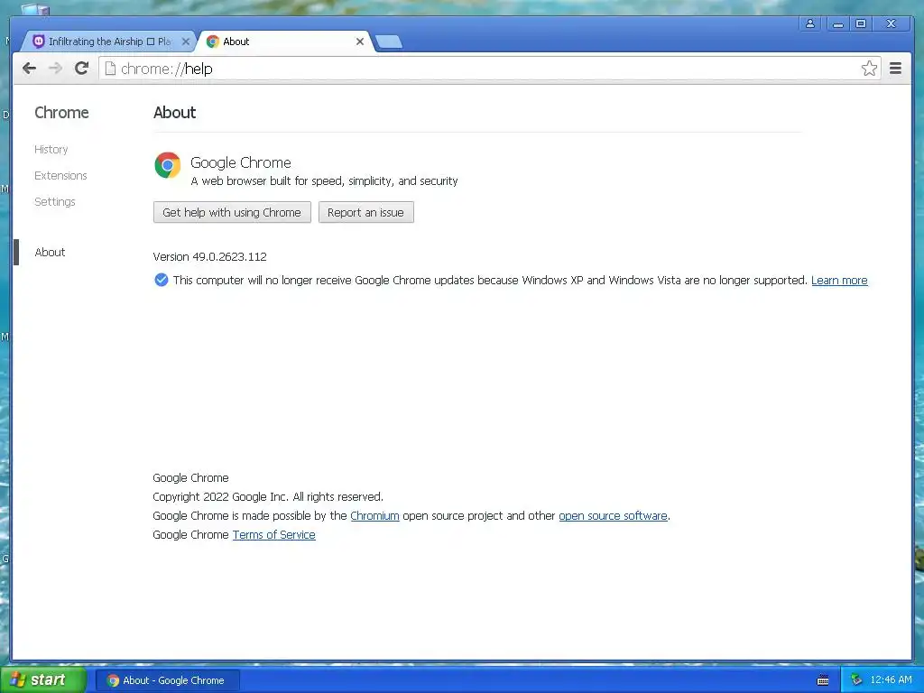Focus the chrome://help address bar
This screenshot has width=924, height=693.
489,69
